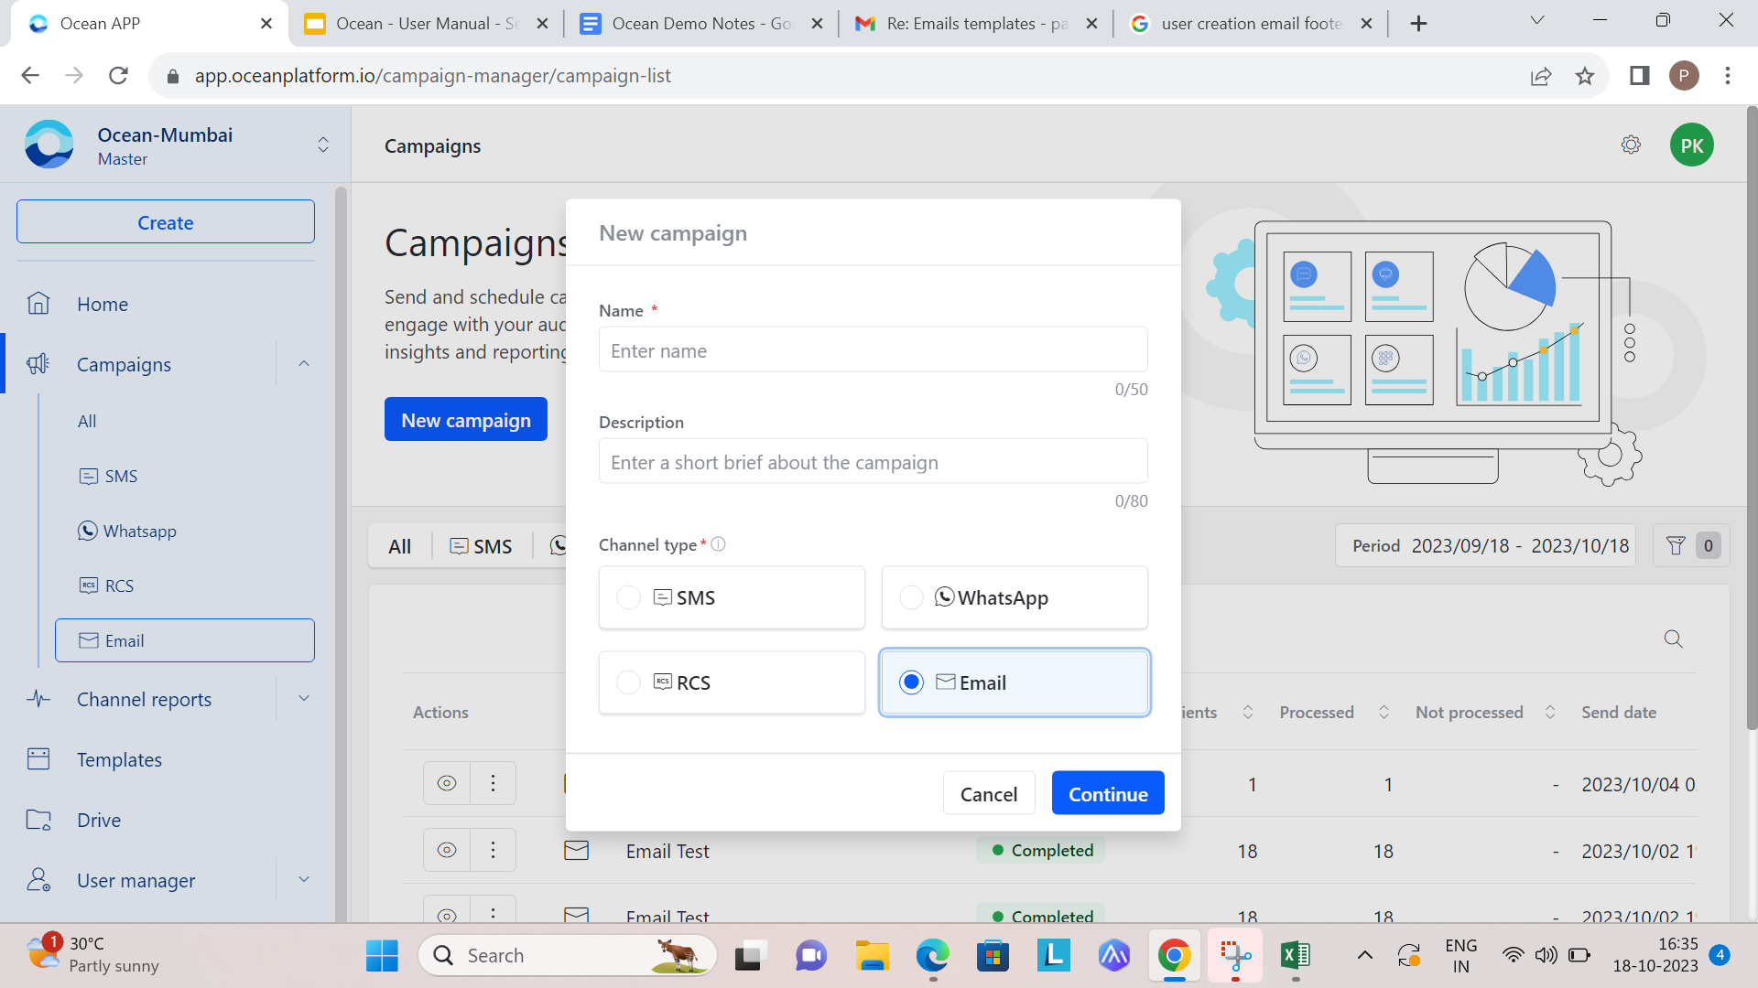This screenshot has height=988, width=1758.
Task: Open the settings gear icon
Action: (x=1631, y=145)
